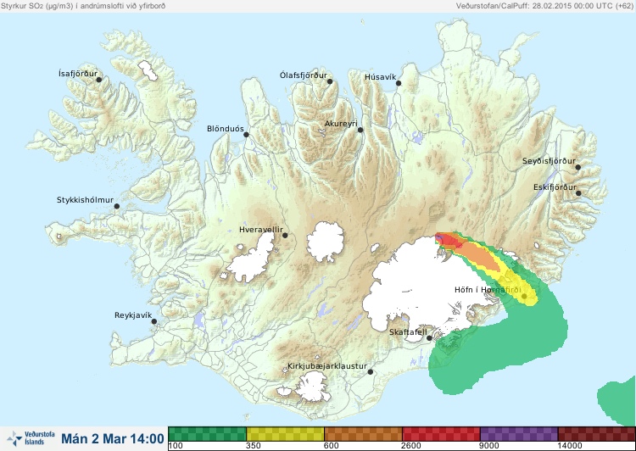This screenshot has height=451, width=636.
Task: Click the Reykjavík label text
Action: pos(133,315)
